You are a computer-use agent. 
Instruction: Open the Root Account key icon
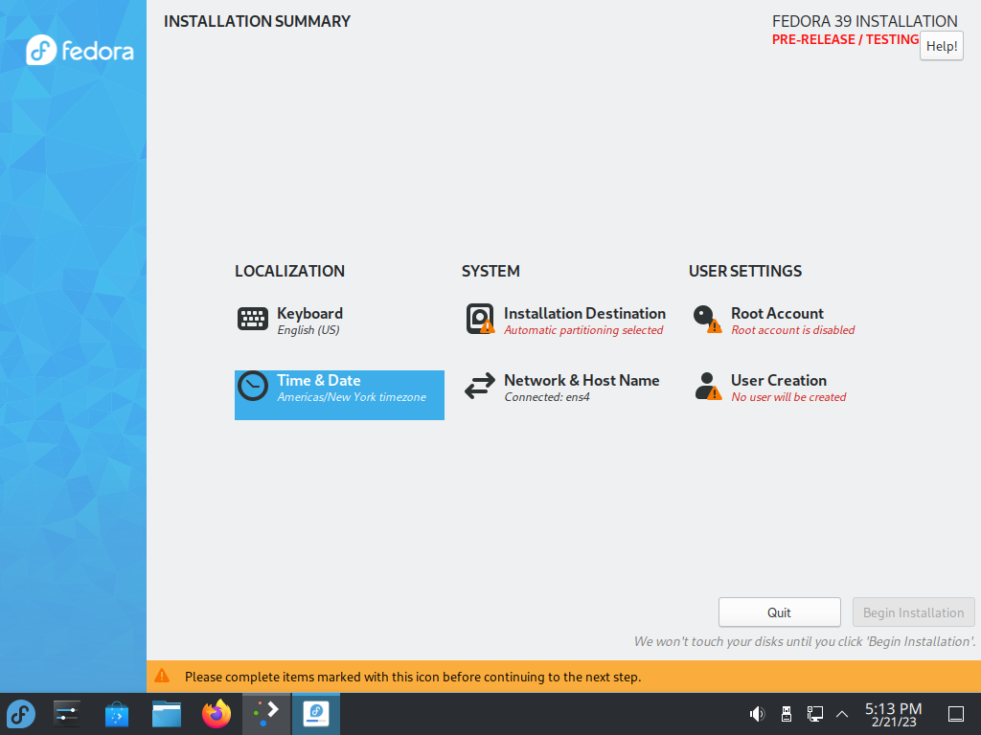point(707,319)
